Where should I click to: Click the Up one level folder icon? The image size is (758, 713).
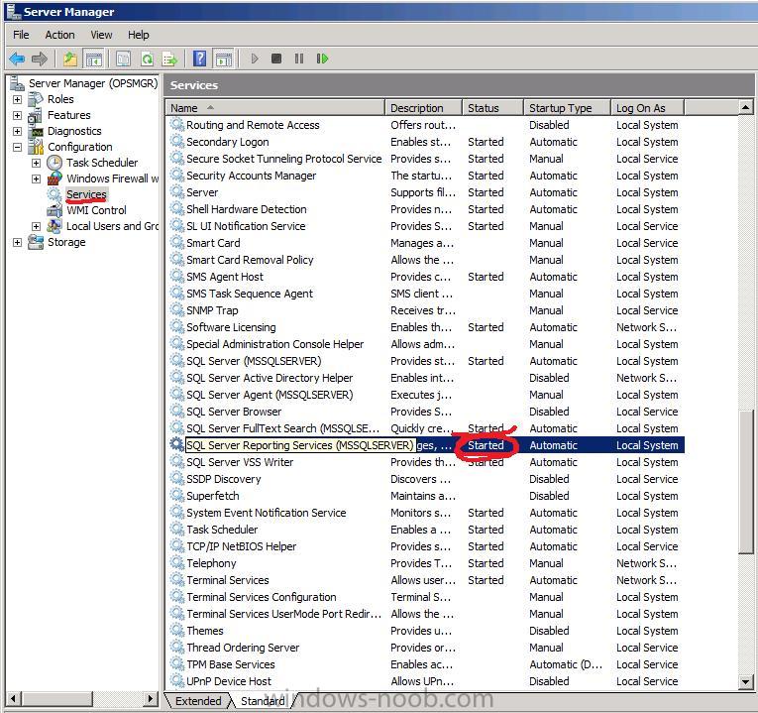coord(70,59)
